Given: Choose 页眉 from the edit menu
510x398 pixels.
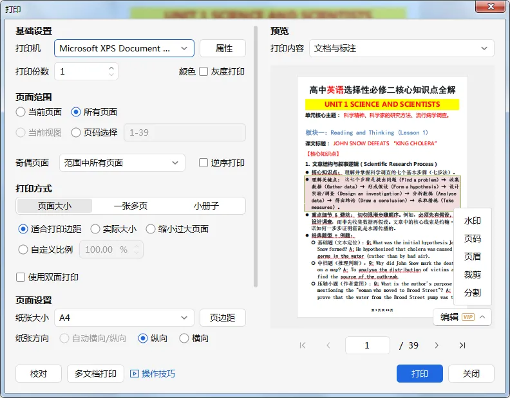Looking at the screenshot, I should click(472, 257).
